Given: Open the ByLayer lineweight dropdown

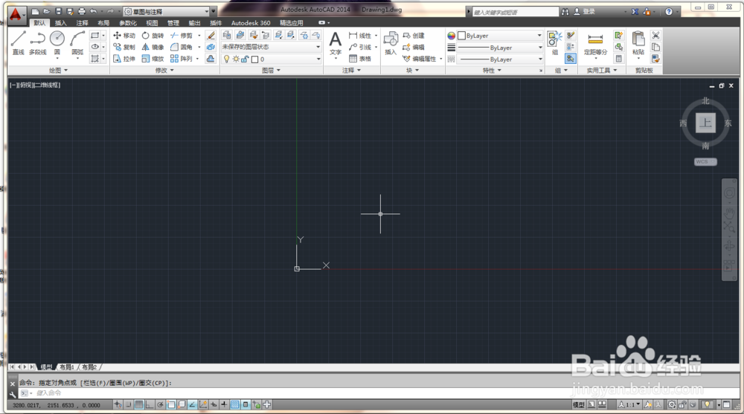Looking at the screenshot, I should pos(500,48).
